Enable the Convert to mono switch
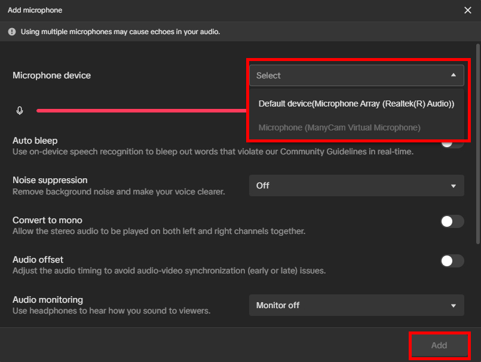 click(452, 221)
